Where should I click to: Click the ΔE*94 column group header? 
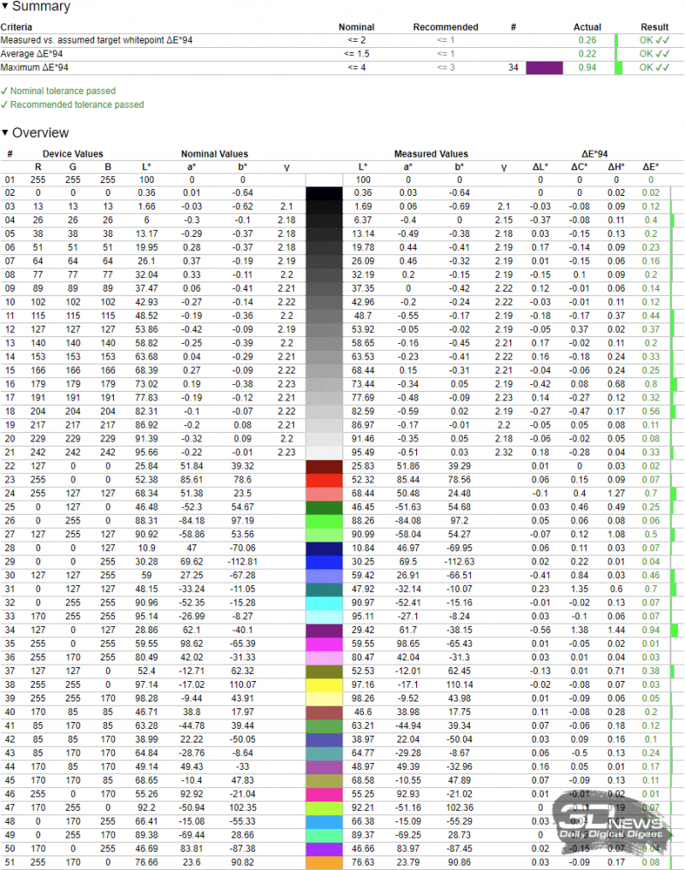point(594,154)
